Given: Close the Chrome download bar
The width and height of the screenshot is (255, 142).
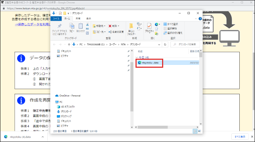Looking at the screenshot, I should [x=252, y=137].
